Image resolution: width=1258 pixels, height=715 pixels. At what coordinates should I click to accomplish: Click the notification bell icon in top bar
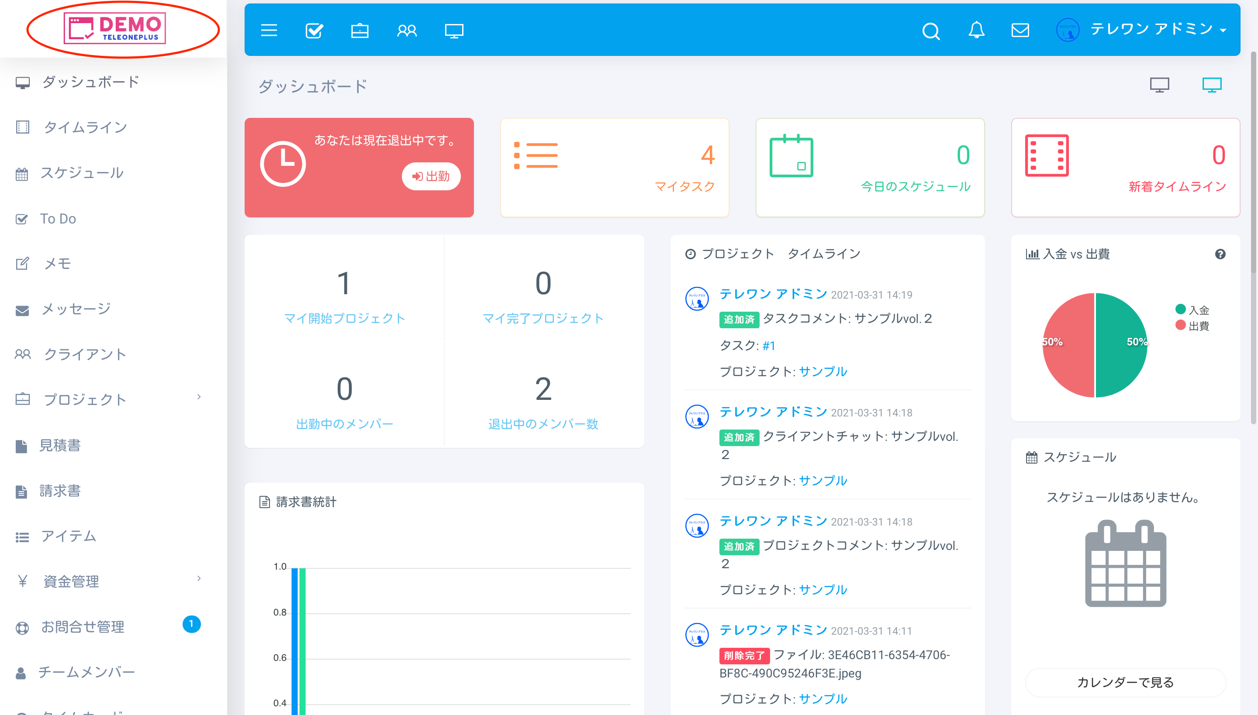pos(977,29)
